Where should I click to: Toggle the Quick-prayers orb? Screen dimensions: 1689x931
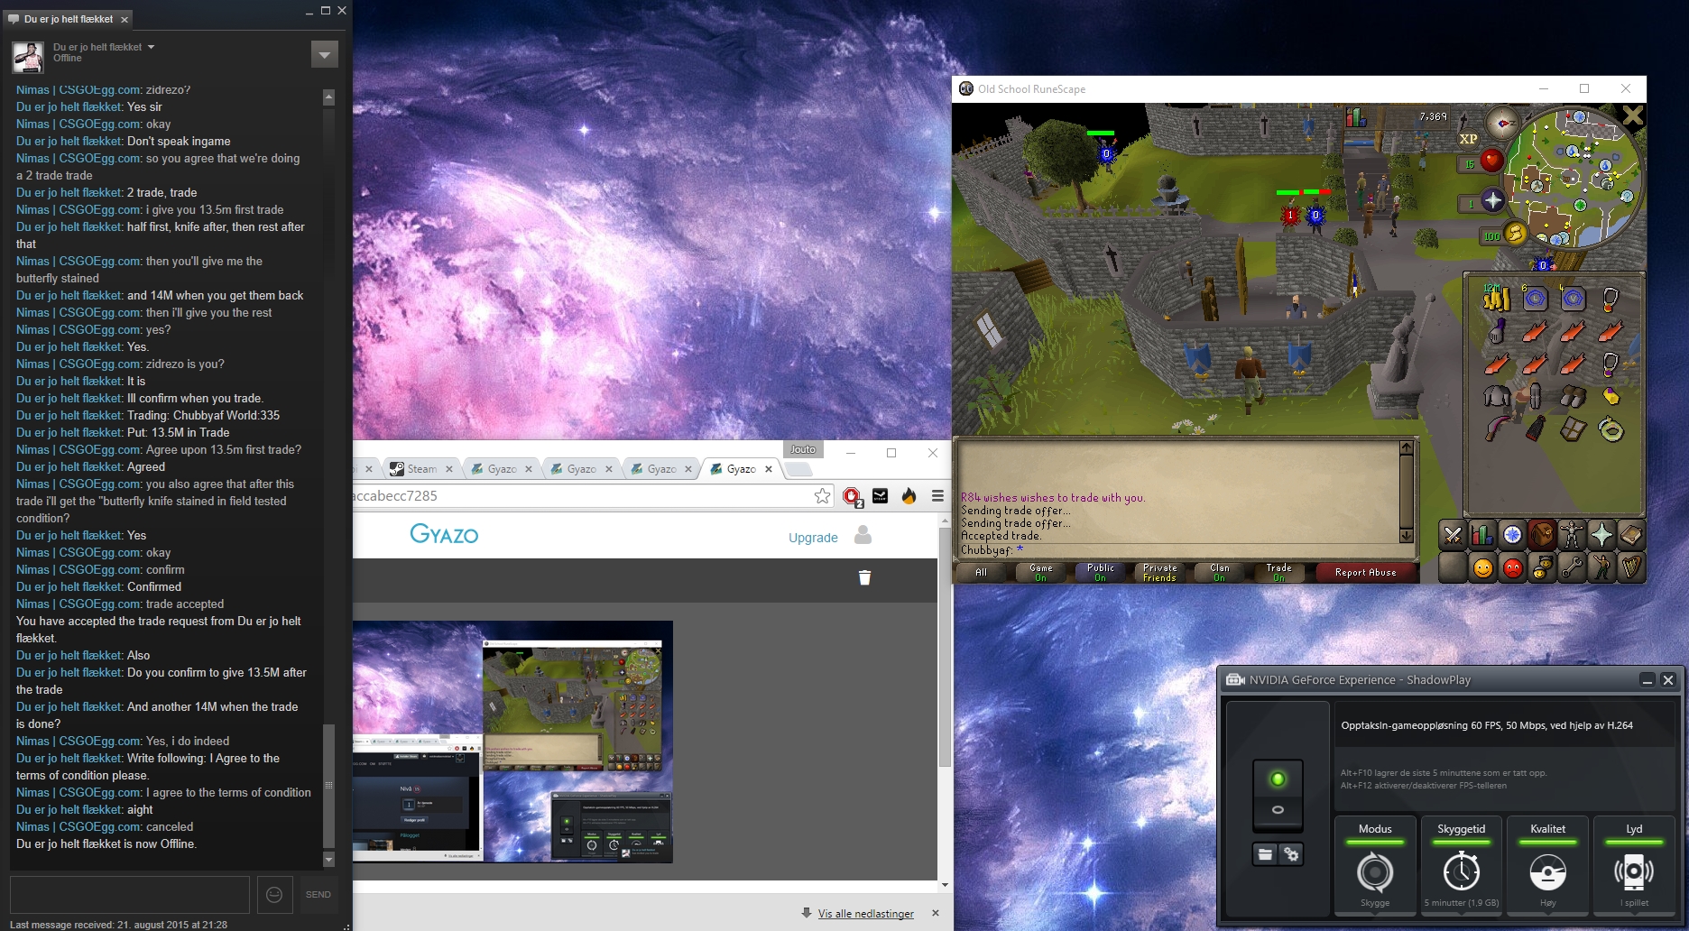pos(1492,200)
